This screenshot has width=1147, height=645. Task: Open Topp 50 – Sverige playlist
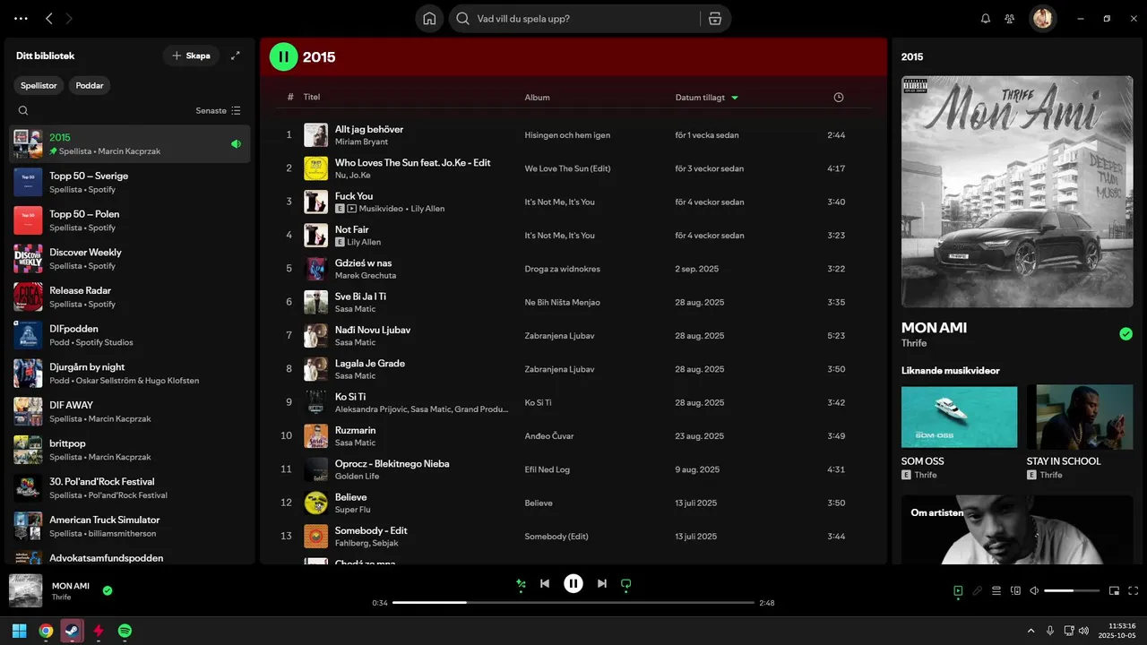click(130, 182)
